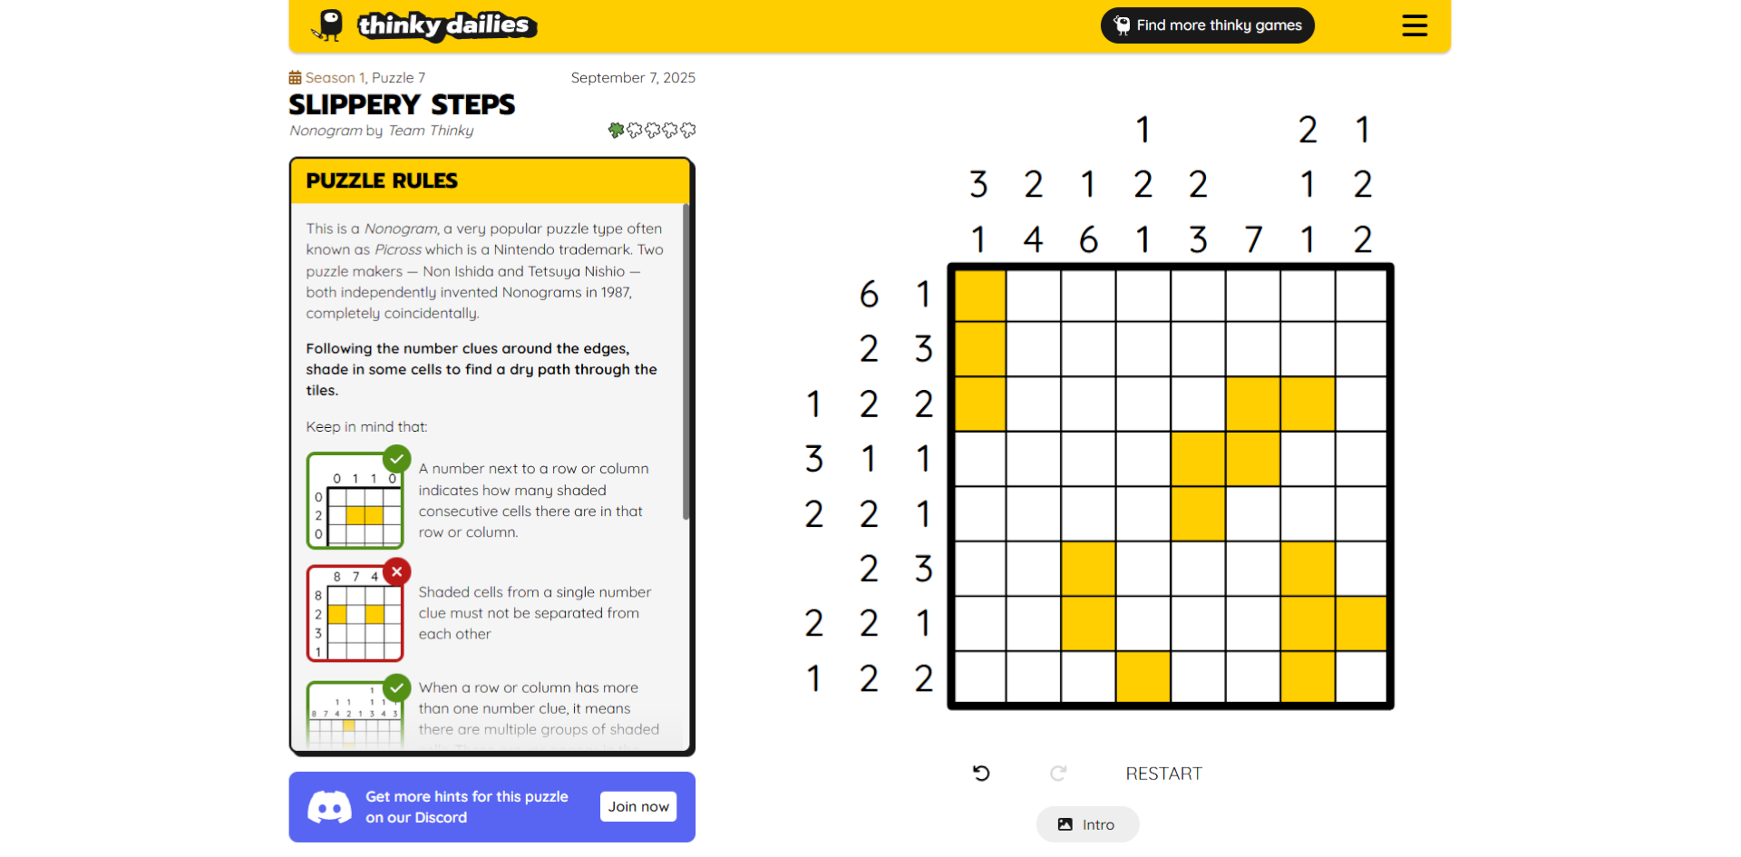Open the hamburger menu
This screenshot has width=1741, height=857.
pyautogui.click(x=1414, y=25)
